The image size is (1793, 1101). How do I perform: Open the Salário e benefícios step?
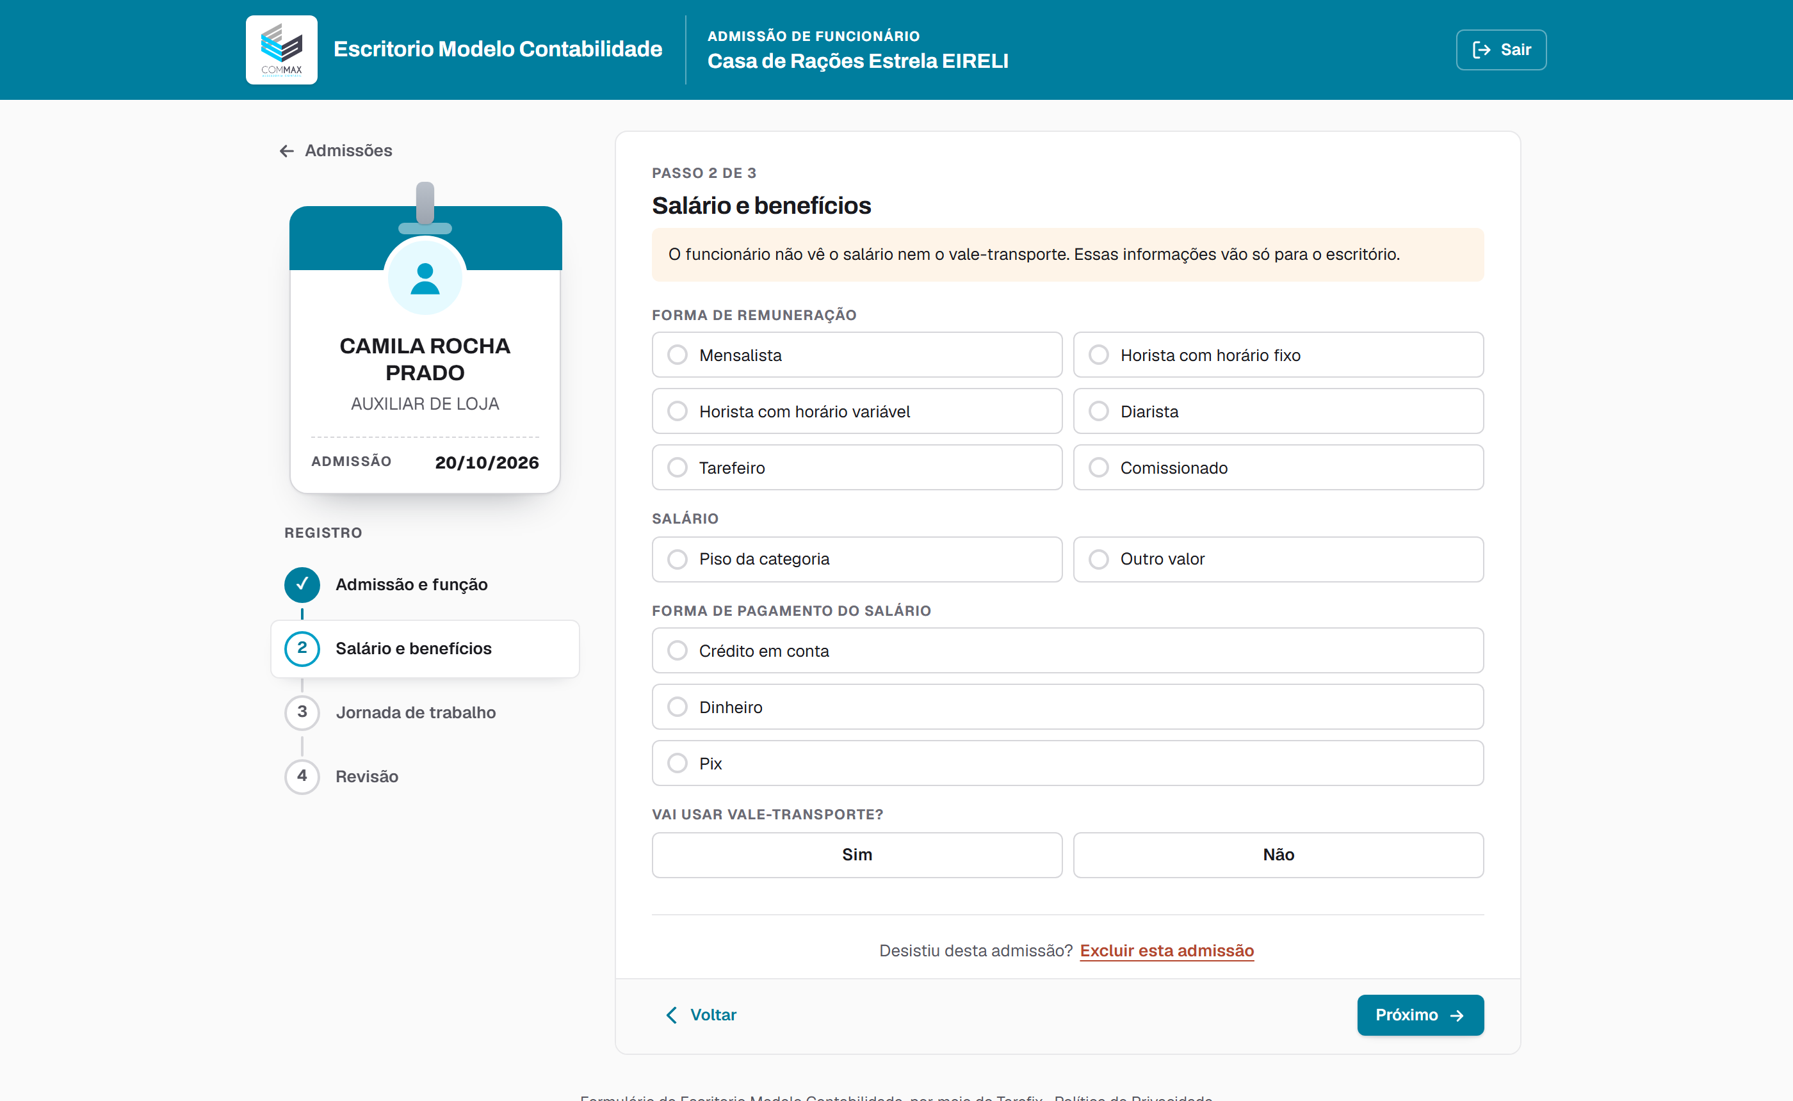click(425, 649)
